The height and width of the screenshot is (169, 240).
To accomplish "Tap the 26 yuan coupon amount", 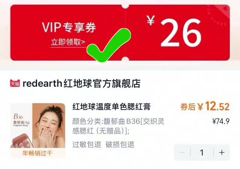I will pyautogui.click(x=181, y=33).
